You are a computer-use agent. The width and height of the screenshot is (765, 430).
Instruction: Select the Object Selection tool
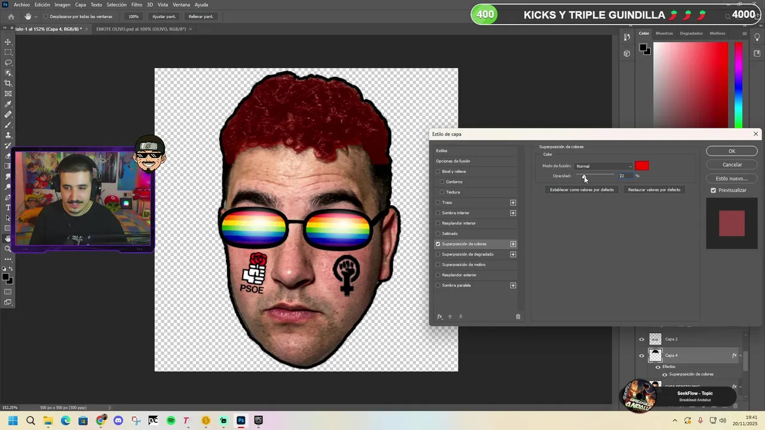(x=8, y=73)
